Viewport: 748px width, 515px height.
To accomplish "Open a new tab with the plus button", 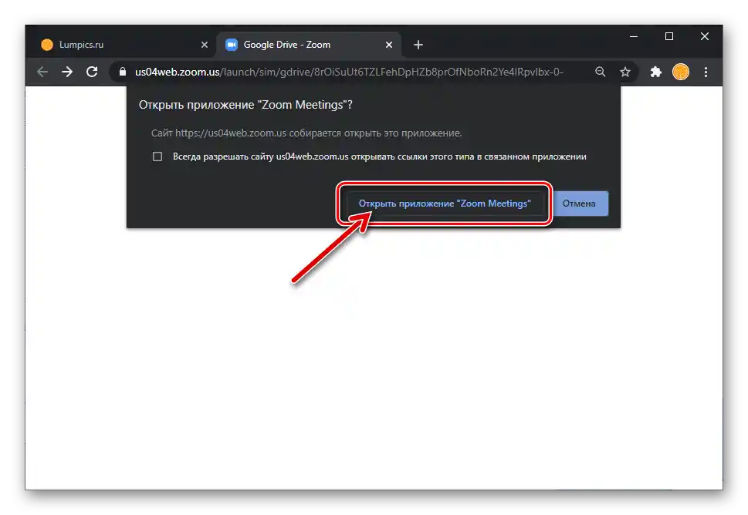I will coord(418,45).
